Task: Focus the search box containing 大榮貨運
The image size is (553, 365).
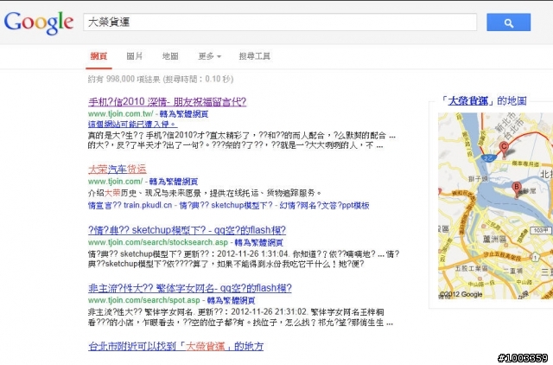Action: [x=280, y=22]
